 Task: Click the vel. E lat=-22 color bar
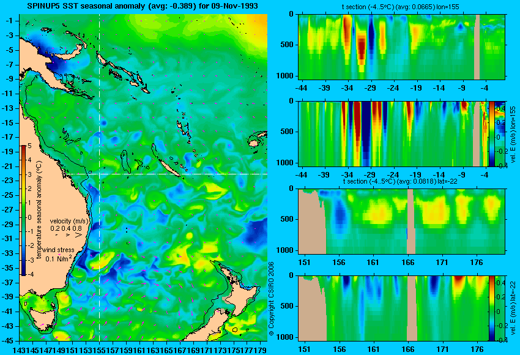[492, 308]
